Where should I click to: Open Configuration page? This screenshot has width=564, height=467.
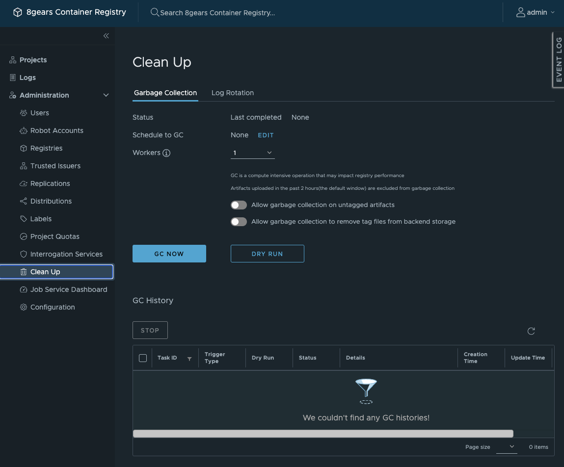pos(53,307)
